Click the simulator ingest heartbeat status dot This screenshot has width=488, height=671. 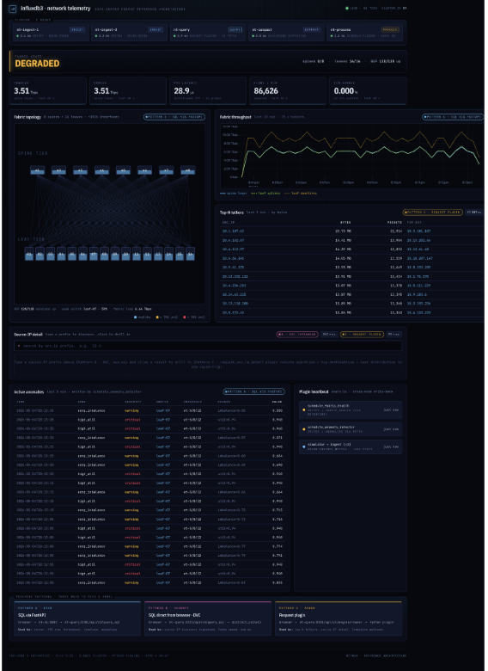pos(304,446)
